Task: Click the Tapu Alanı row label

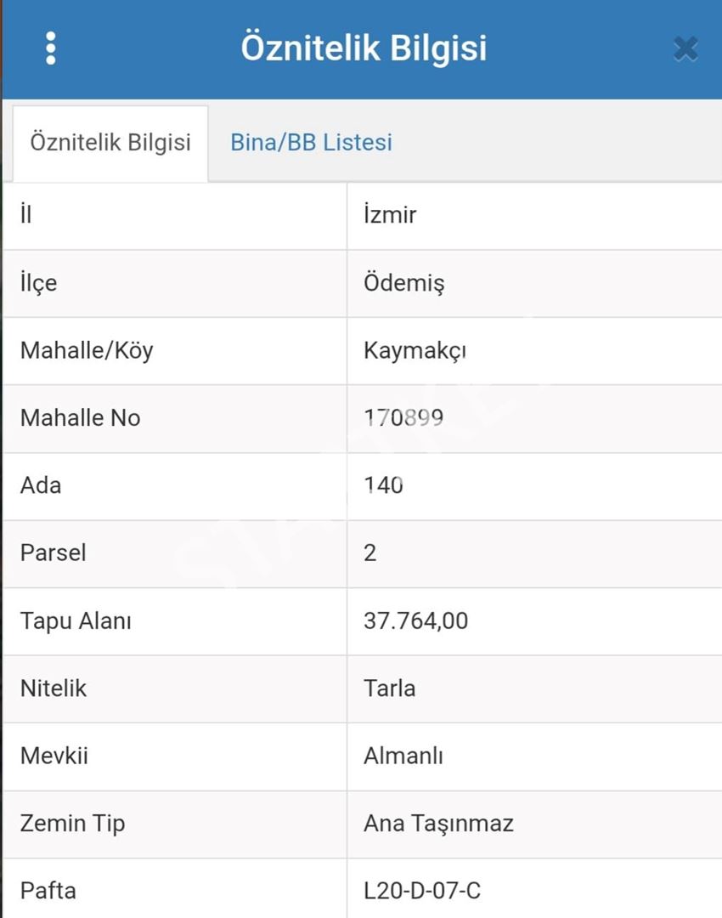Action: click(76, 621)
